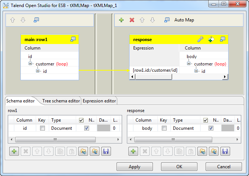Remove column from row1 schema
This screenshot has width=249, height=176.
tap(26, 151)
